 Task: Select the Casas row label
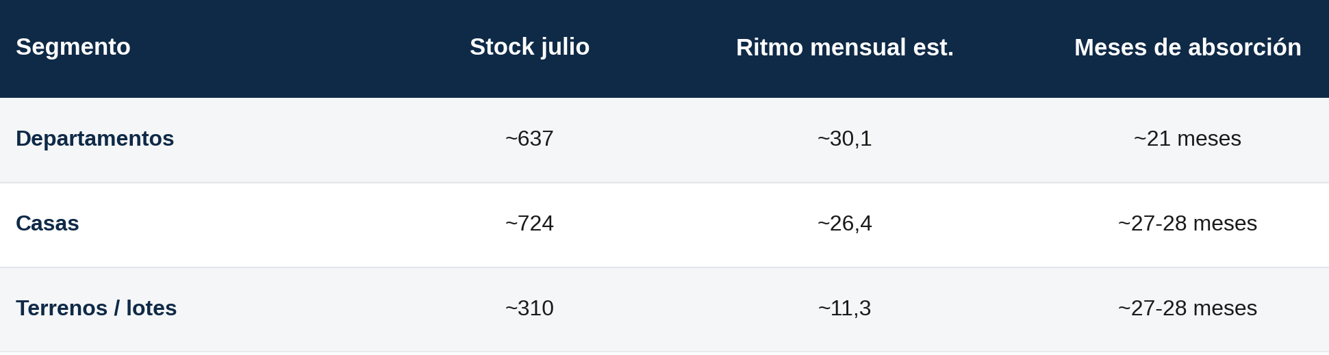click(47, 223)
